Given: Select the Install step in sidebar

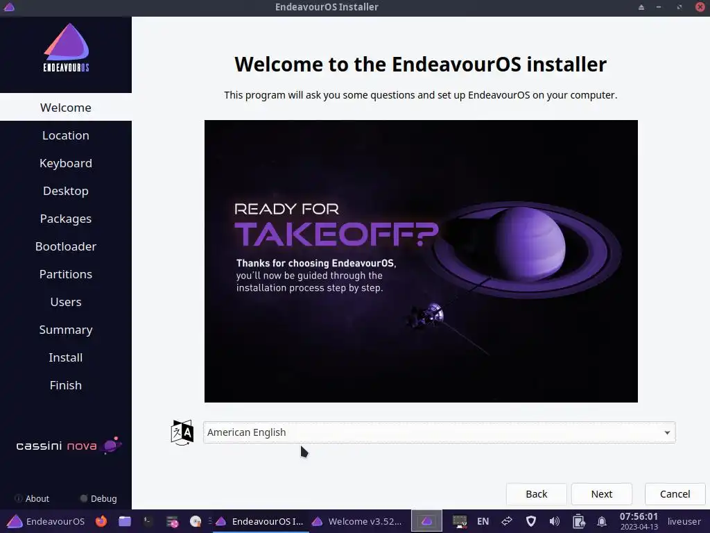Looking at the screenshot, I should (x=66, y=357).
